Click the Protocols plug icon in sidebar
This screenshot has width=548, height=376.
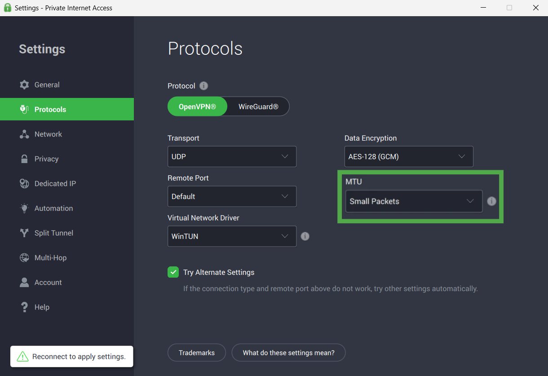click(x=24, y=109)
